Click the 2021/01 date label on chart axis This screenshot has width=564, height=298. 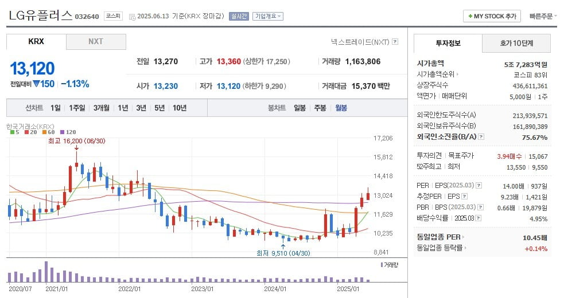tap(56, 289)
